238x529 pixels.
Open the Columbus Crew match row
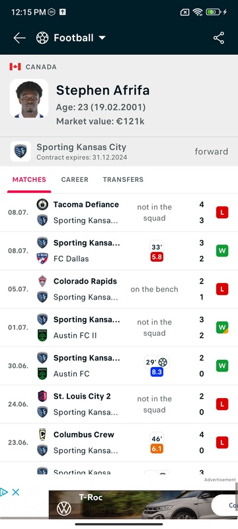(119, 442)
